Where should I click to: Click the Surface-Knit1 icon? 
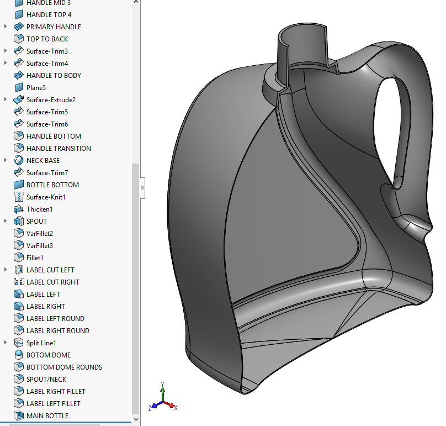tap(18, 197)
